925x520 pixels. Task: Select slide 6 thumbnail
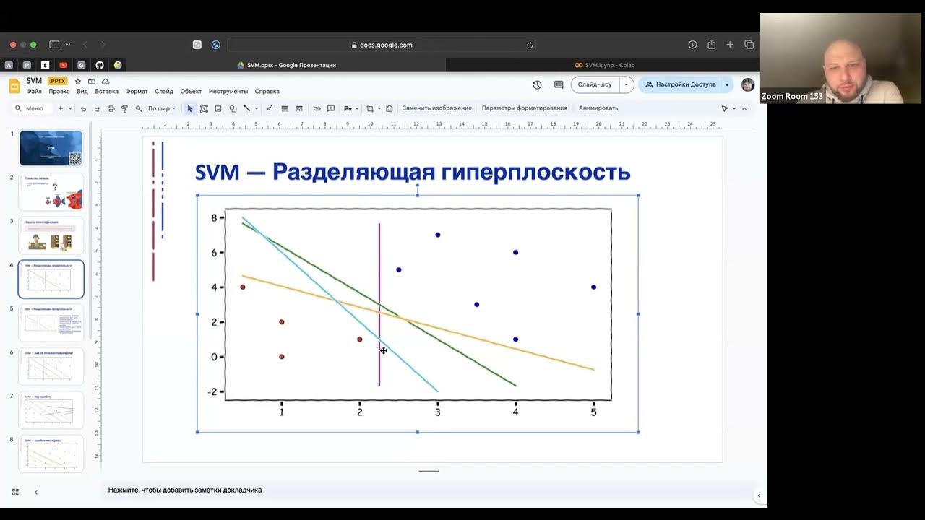pos(51,368)
